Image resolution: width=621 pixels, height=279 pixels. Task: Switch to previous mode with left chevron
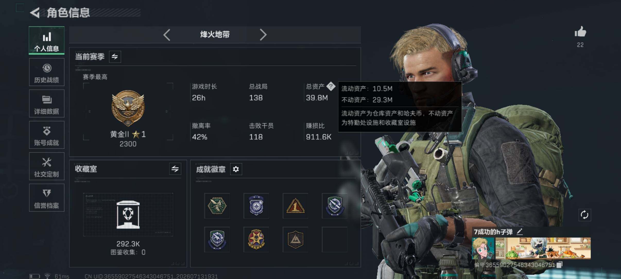[x=167, y=35]
